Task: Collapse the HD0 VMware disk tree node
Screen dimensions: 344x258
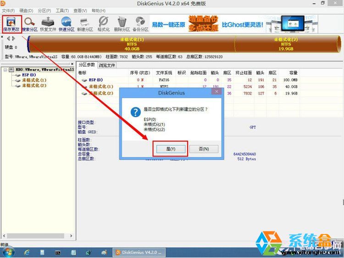Action: tap(5, 70)
